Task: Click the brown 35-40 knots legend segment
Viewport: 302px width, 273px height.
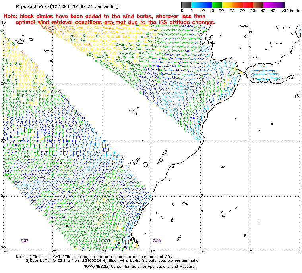Action: point(258,5)
